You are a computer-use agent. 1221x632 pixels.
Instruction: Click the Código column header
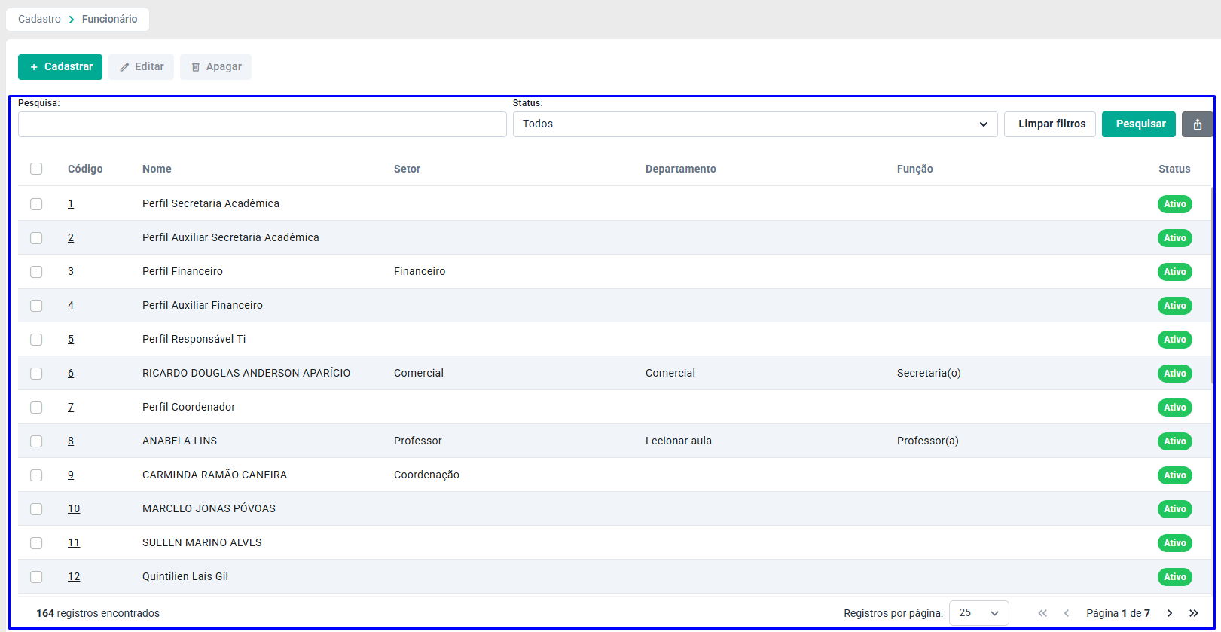85,169
